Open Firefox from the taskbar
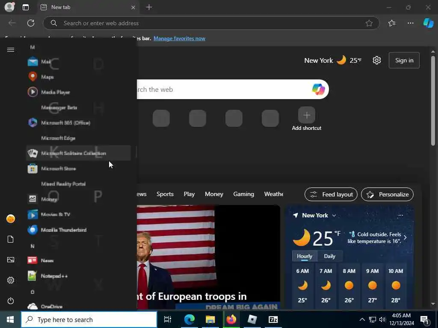 [231, 319]
